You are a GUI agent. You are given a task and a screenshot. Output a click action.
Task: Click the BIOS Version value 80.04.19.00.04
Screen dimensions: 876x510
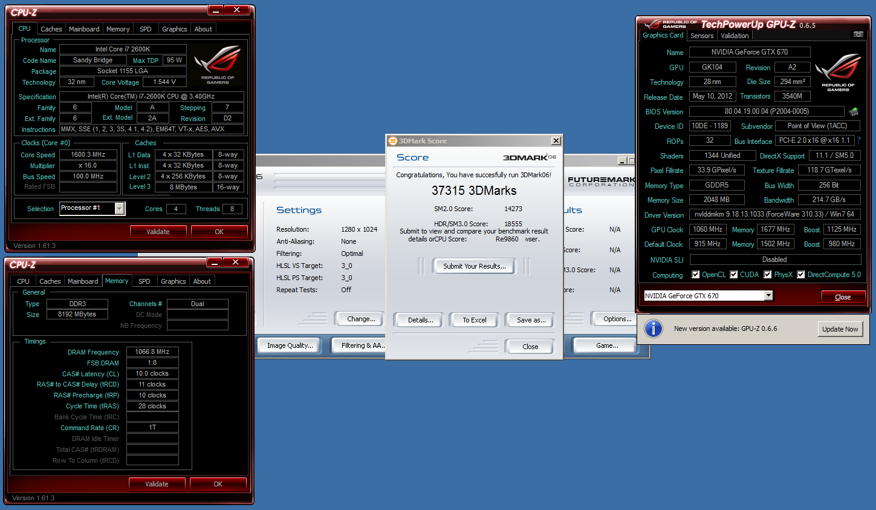coord(767,111)
